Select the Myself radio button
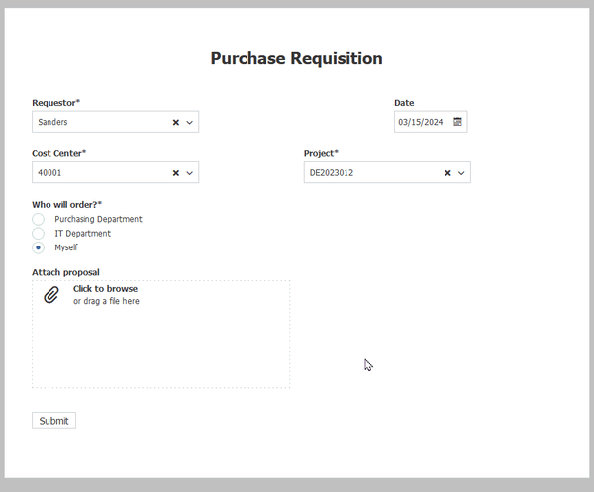Viewport: 594px width, 492px height. tap(39, 247)
